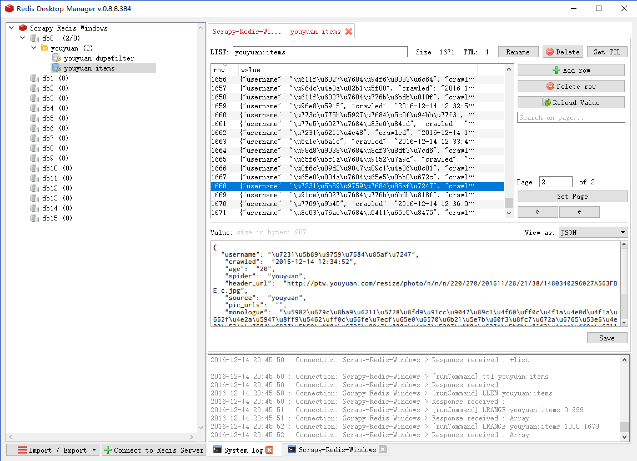Screen dimensions: 637x461
Task: Collapse the db0 database node
Action: click(x=23, y=38)
